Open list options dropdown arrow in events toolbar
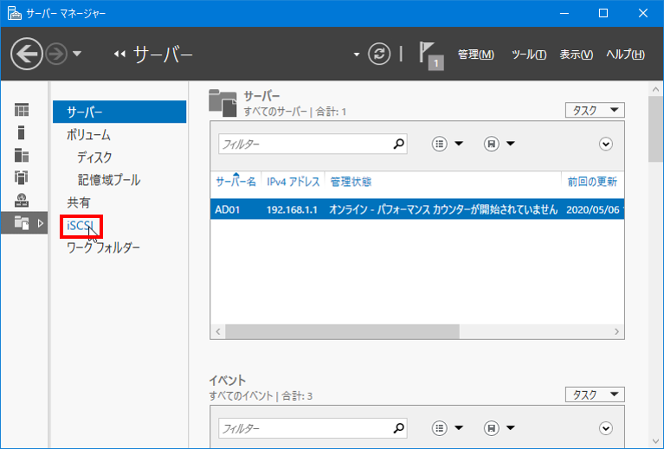Image resolution: width=664 pixels, height=449 pixels. (x=459, y=428)
